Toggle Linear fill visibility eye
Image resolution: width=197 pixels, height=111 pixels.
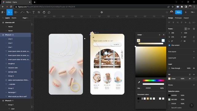tap(190, 79)
